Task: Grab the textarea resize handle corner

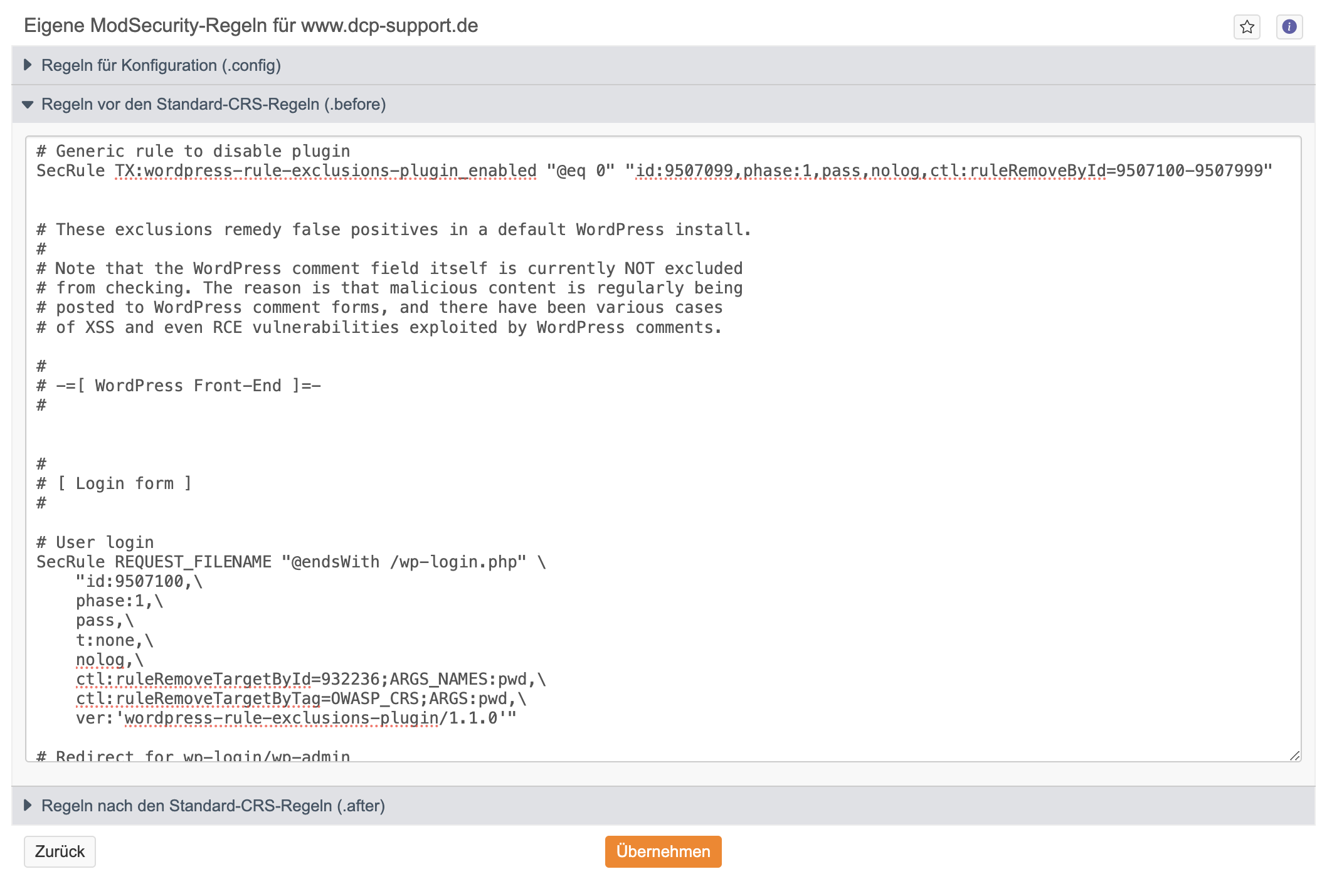Action: [x=1294, y=756]
